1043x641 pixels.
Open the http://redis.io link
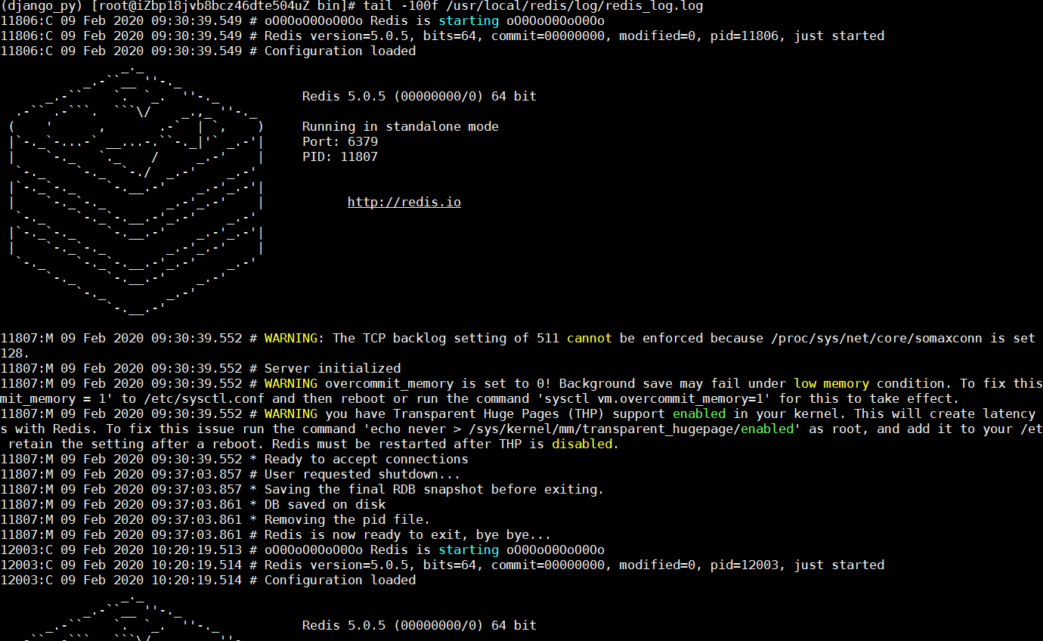pyautogui.click(x=404, y=202)
